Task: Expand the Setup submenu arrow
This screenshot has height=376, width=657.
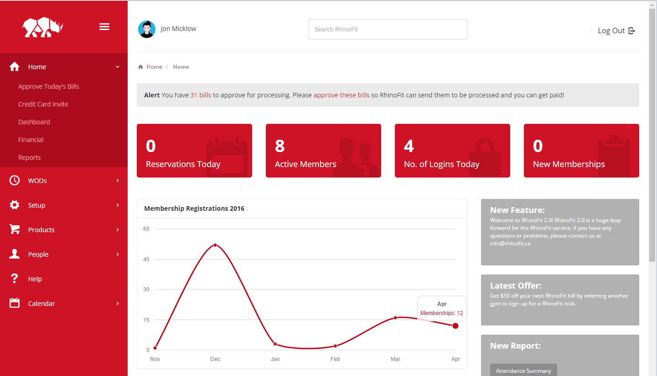Action: coord(118,205)
